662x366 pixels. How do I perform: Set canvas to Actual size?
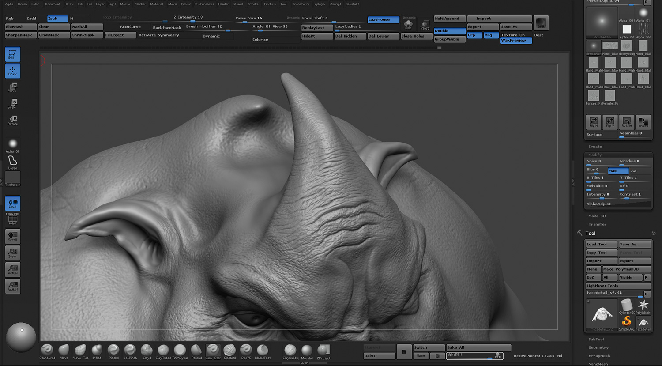click(12, 270)
